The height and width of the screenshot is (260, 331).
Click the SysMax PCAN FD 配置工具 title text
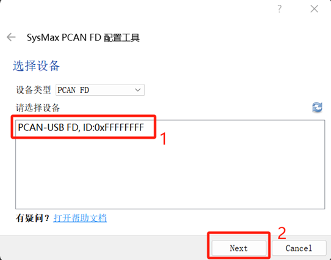tap(83, 38)
